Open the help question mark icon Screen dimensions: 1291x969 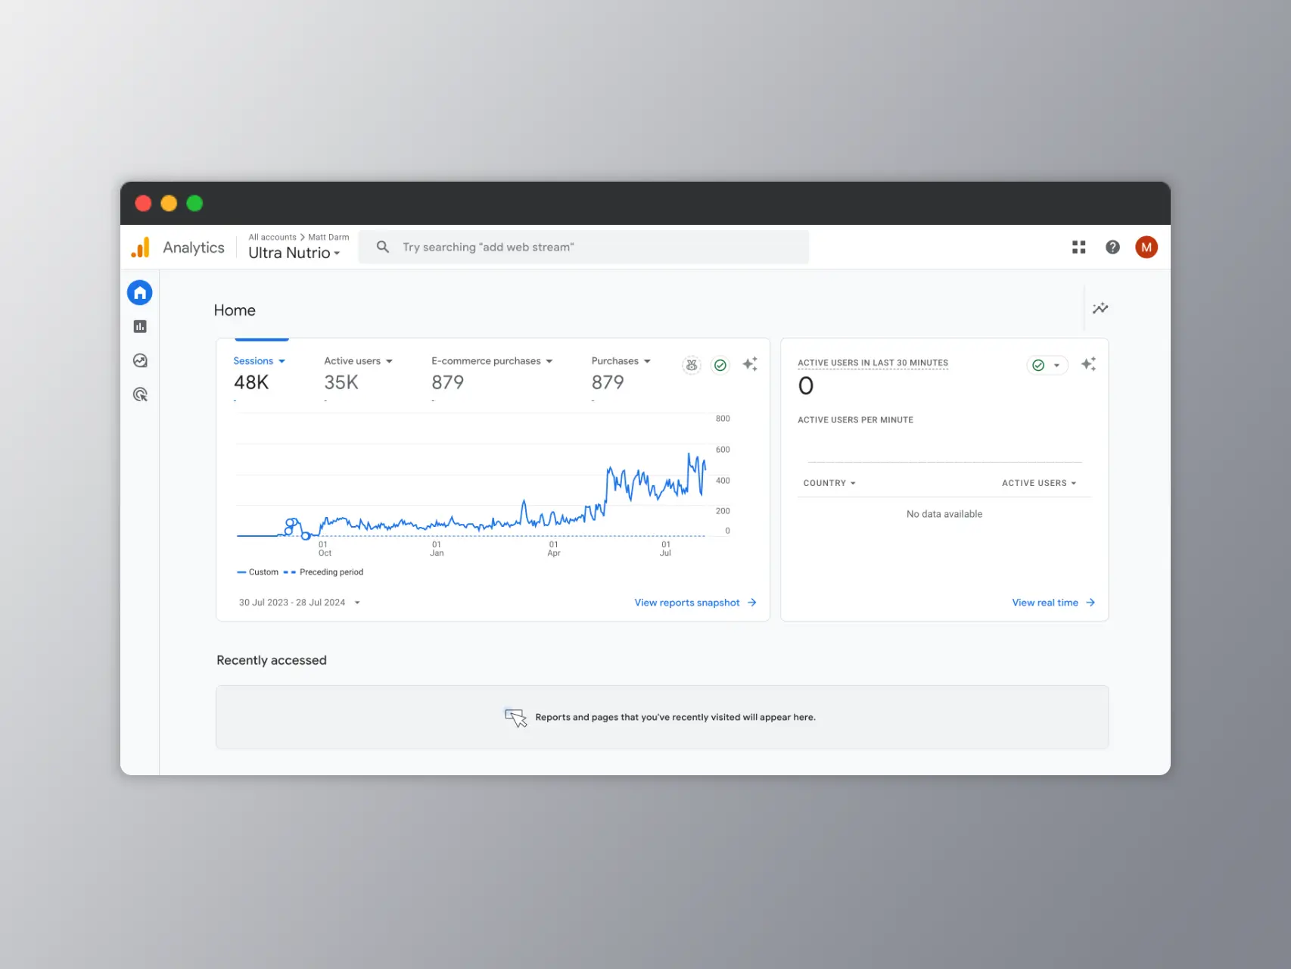1112,247
